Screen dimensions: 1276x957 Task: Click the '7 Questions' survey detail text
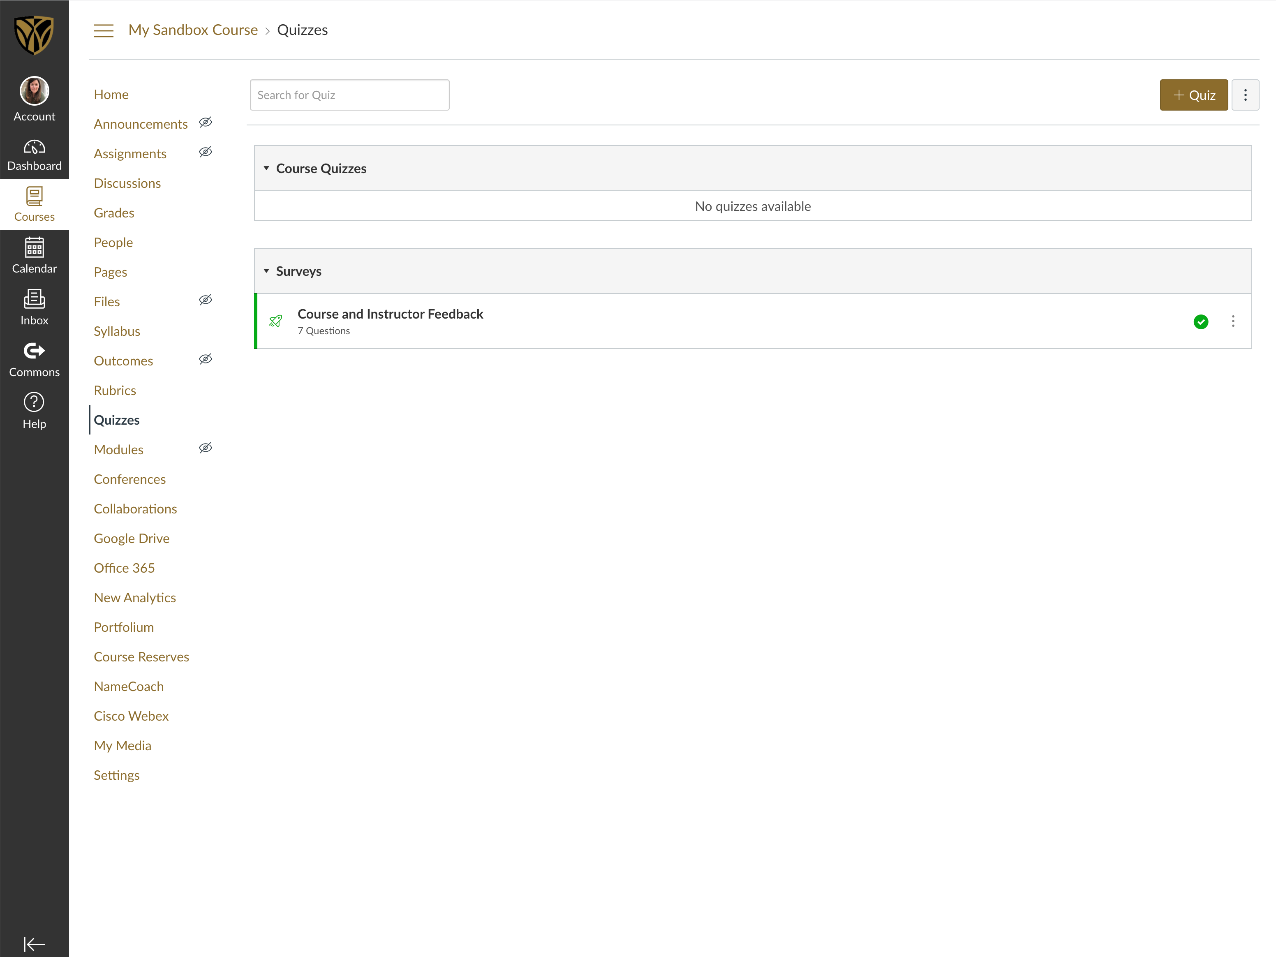tap(324, 331)
